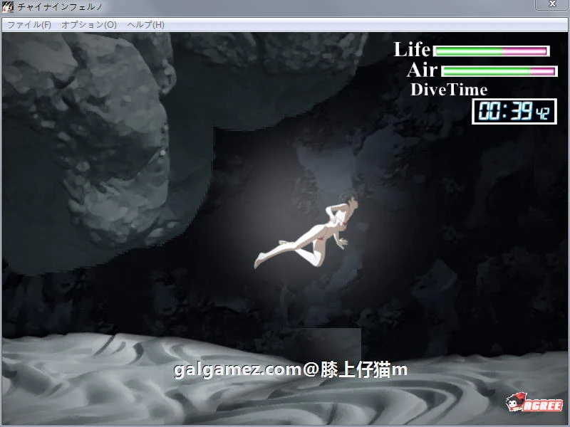Screen dimensions: 570x427
Task: Click the Life gauge bar
Action: pos(491,51)
